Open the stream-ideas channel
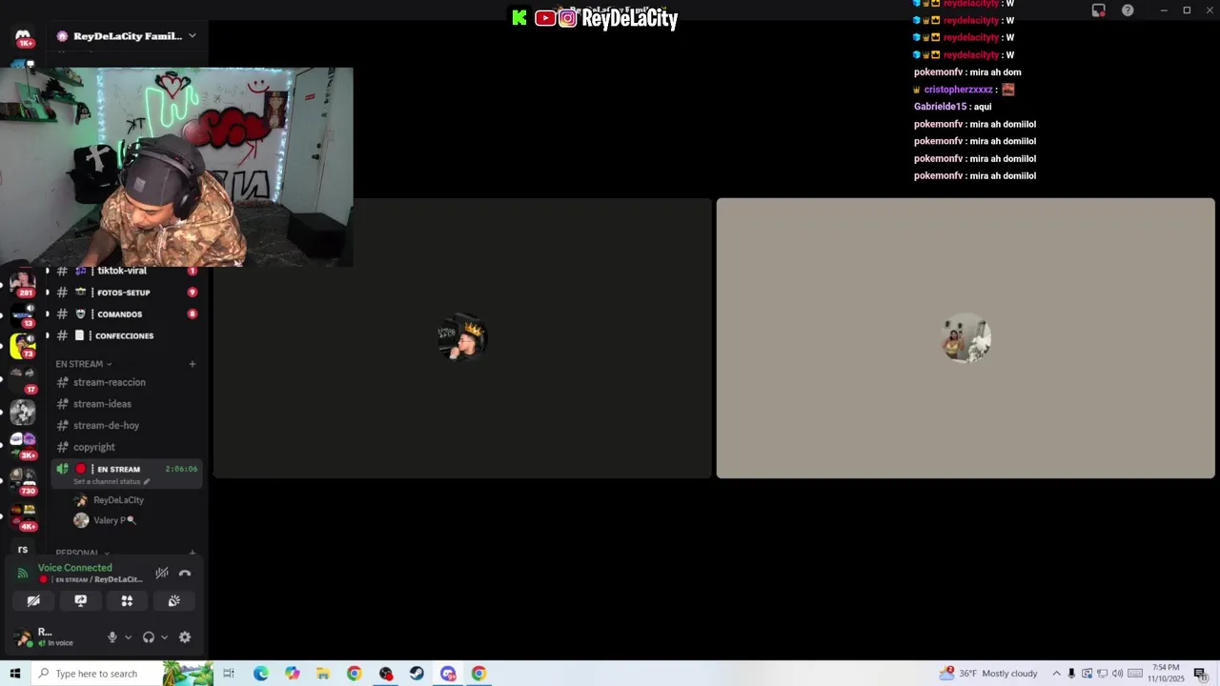Image resolution: width=1220 pixels, height=686 pixels. coord(126,404)
